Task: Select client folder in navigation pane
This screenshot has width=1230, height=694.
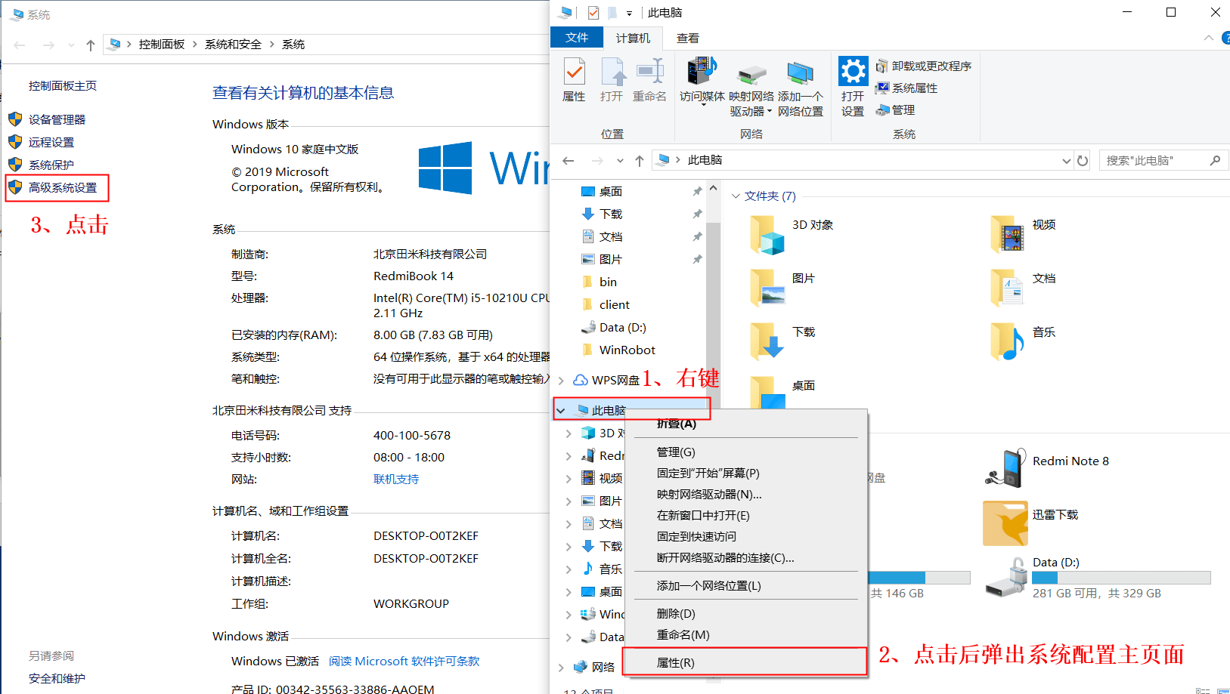Action: click(614, 304)
